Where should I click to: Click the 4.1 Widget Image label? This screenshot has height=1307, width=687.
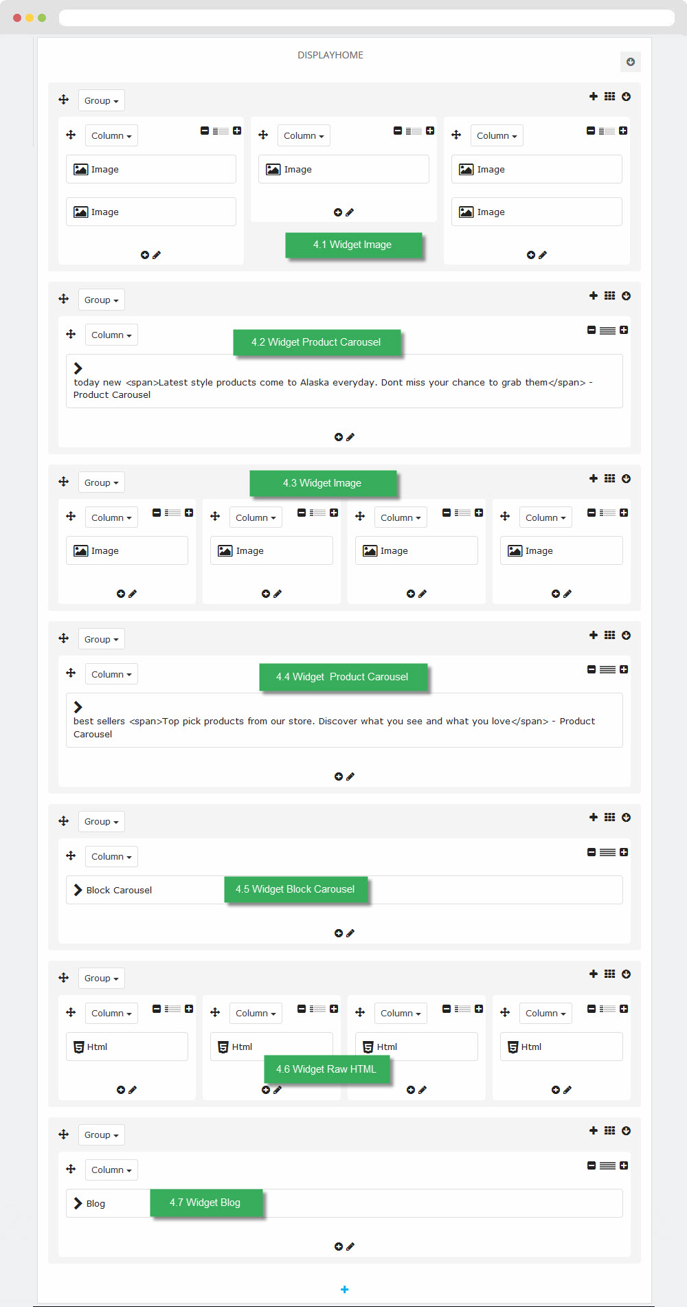tap(353, 245)
